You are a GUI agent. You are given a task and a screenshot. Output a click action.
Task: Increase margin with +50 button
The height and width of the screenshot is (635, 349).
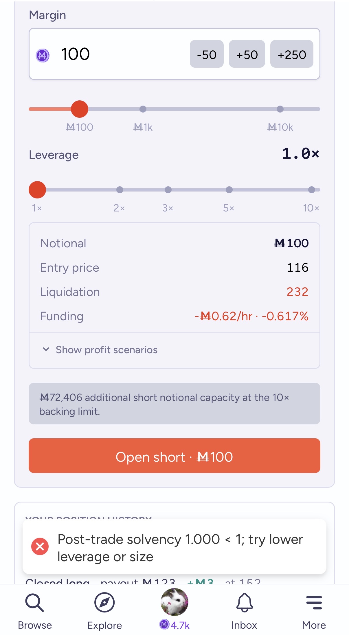[x=247, y=54]
